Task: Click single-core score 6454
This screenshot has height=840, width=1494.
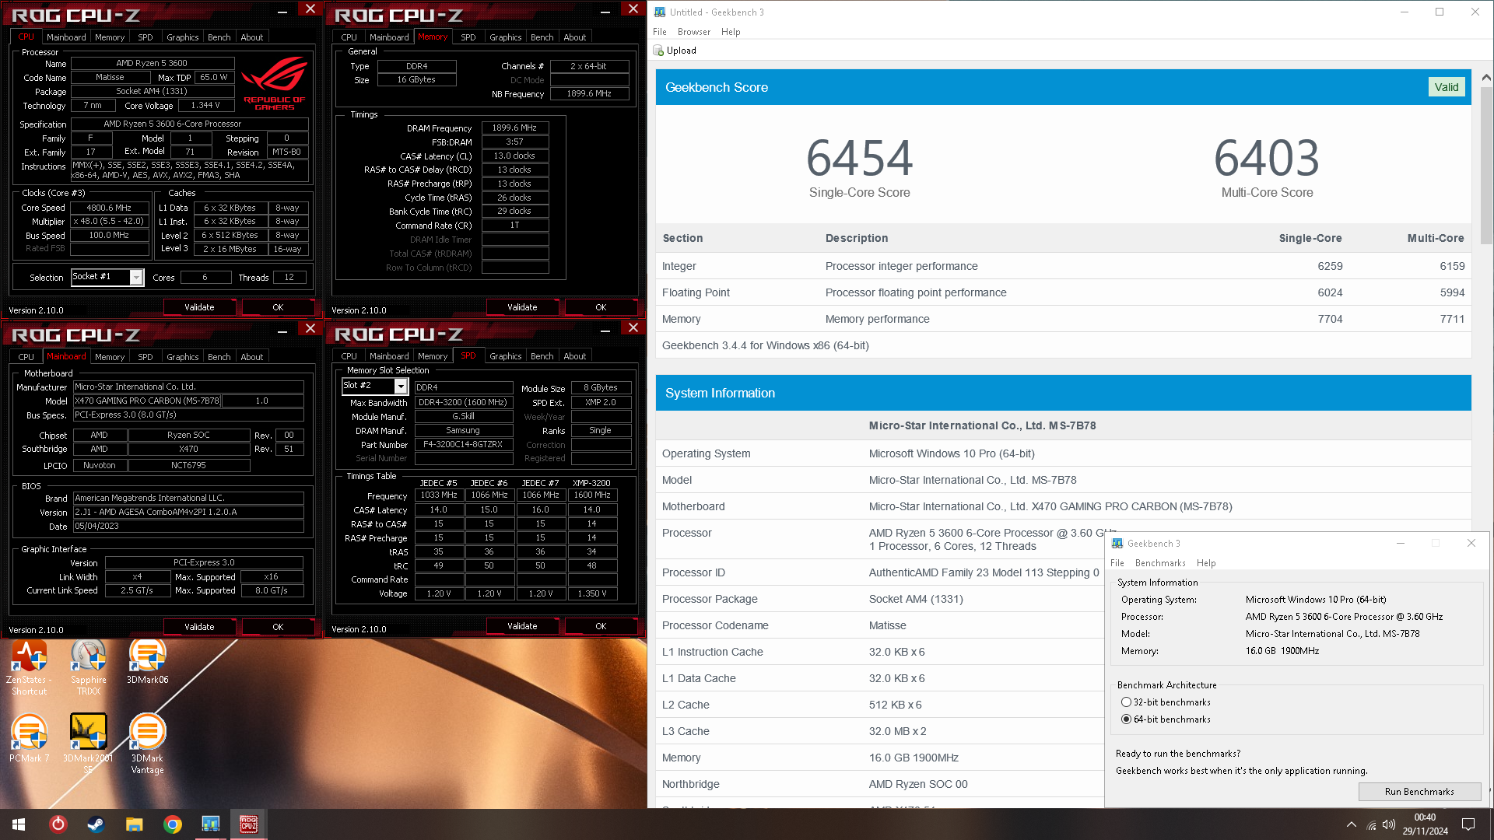Action: (x=859, y=157)
